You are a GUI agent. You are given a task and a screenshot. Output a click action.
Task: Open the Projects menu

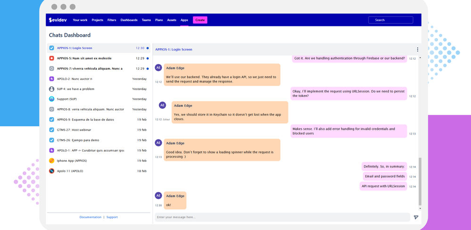[97, 20]
